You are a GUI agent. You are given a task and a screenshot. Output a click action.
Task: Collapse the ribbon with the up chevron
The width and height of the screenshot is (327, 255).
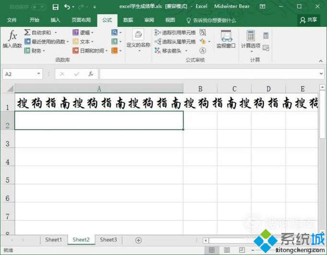tap(321, 61)
